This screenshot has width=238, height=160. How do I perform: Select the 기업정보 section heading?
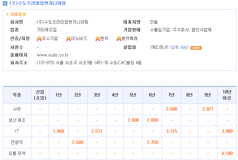coord(18,14)
